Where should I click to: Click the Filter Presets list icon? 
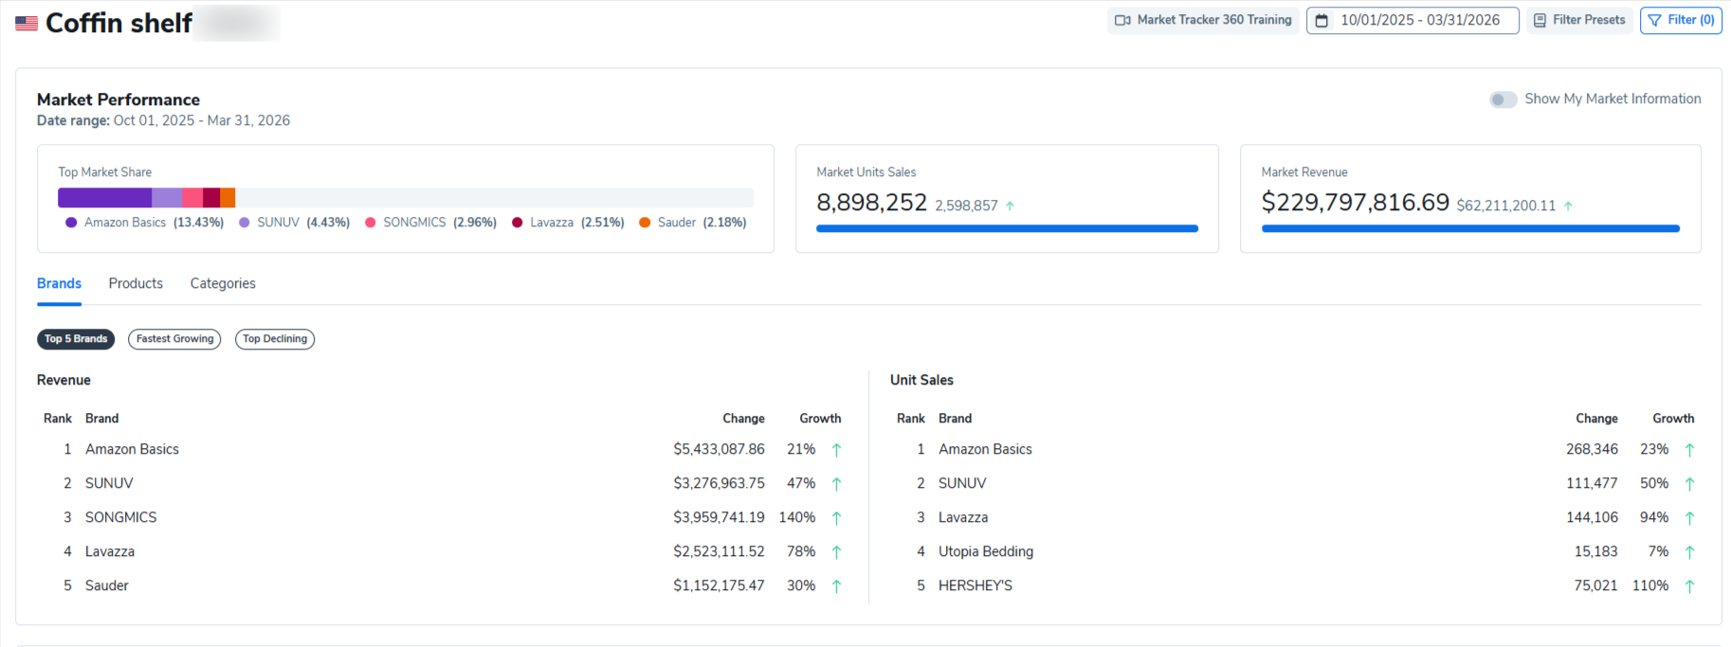click(1540, 20)
